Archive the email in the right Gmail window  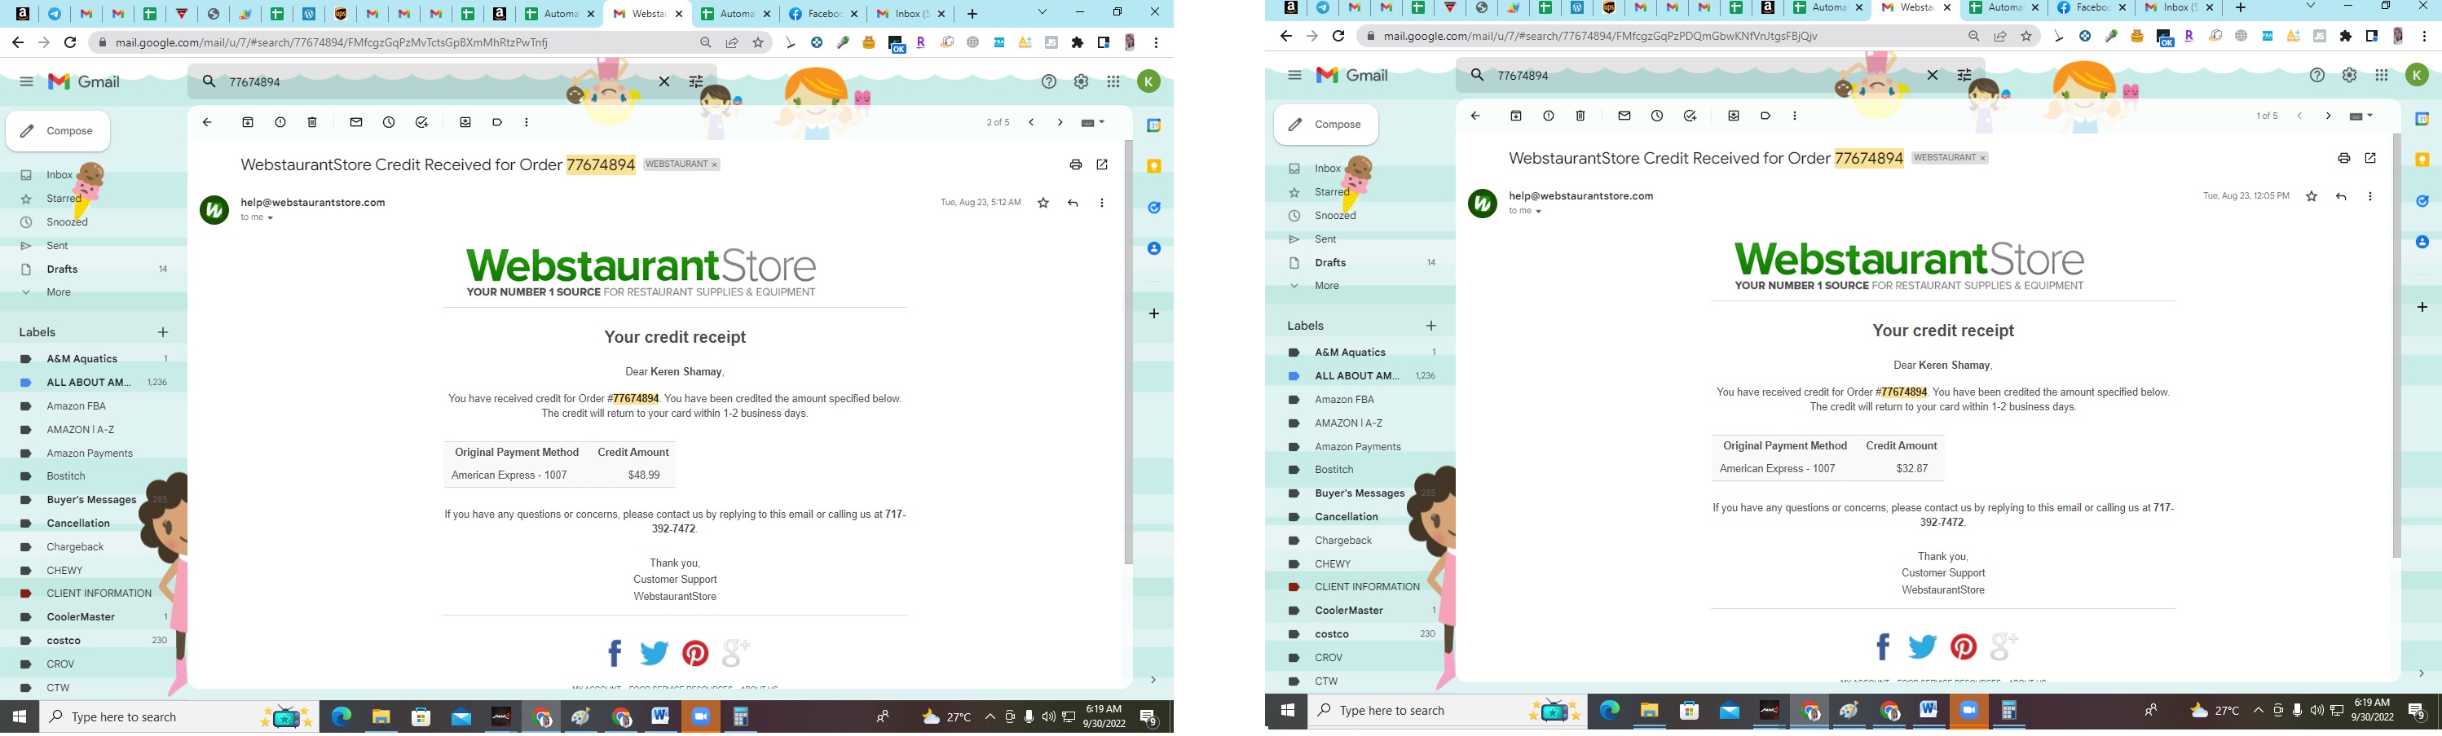(x=1516, y=116)
